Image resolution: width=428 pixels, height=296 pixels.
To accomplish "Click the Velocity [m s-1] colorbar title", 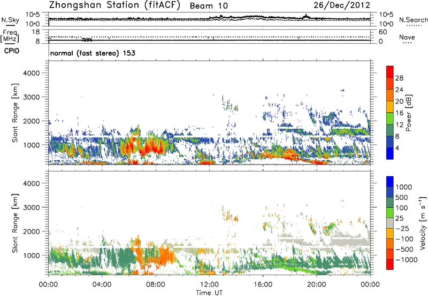I will (423, 223).
